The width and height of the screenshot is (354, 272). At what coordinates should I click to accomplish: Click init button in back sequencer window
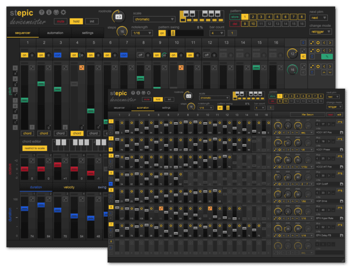coord(92,22)
